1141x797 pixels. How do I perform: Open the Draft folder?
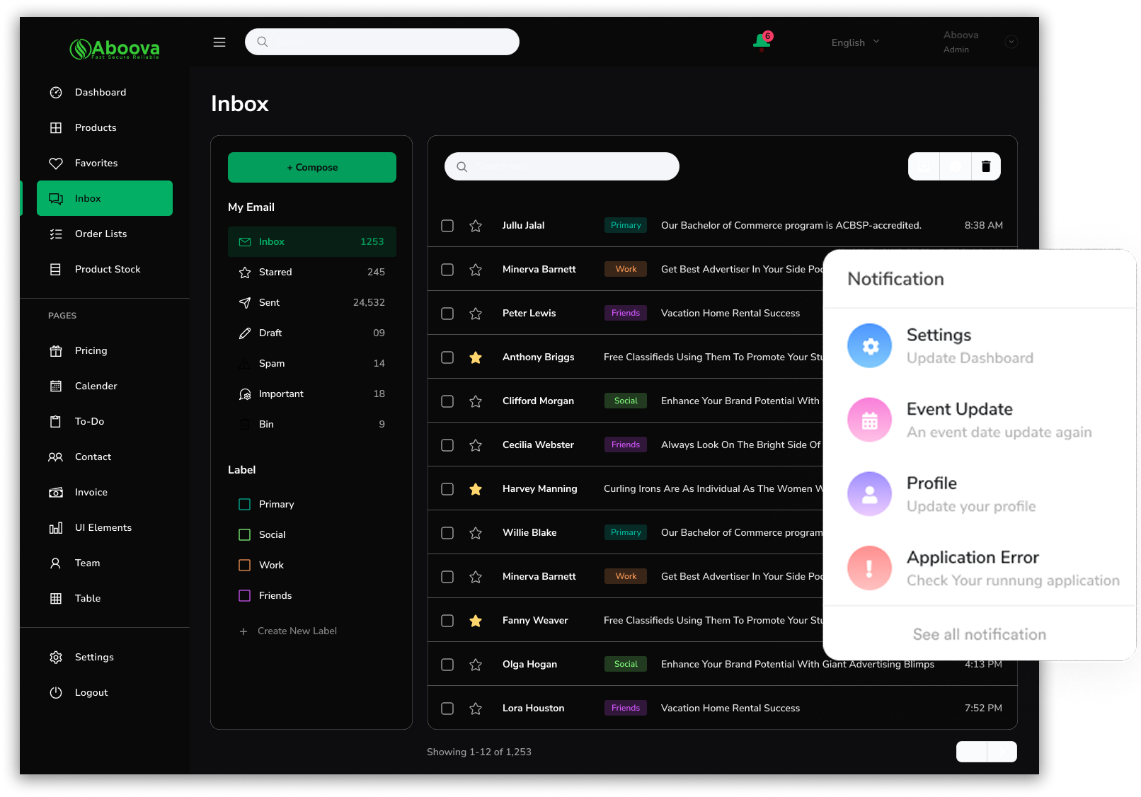312,333
